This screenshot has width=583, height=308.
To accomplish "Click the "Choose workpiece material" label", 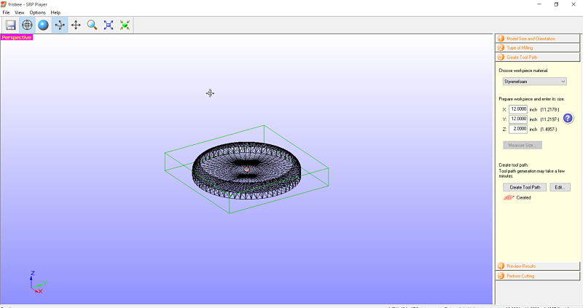I will pyautogui.click(x=523, y=70).
